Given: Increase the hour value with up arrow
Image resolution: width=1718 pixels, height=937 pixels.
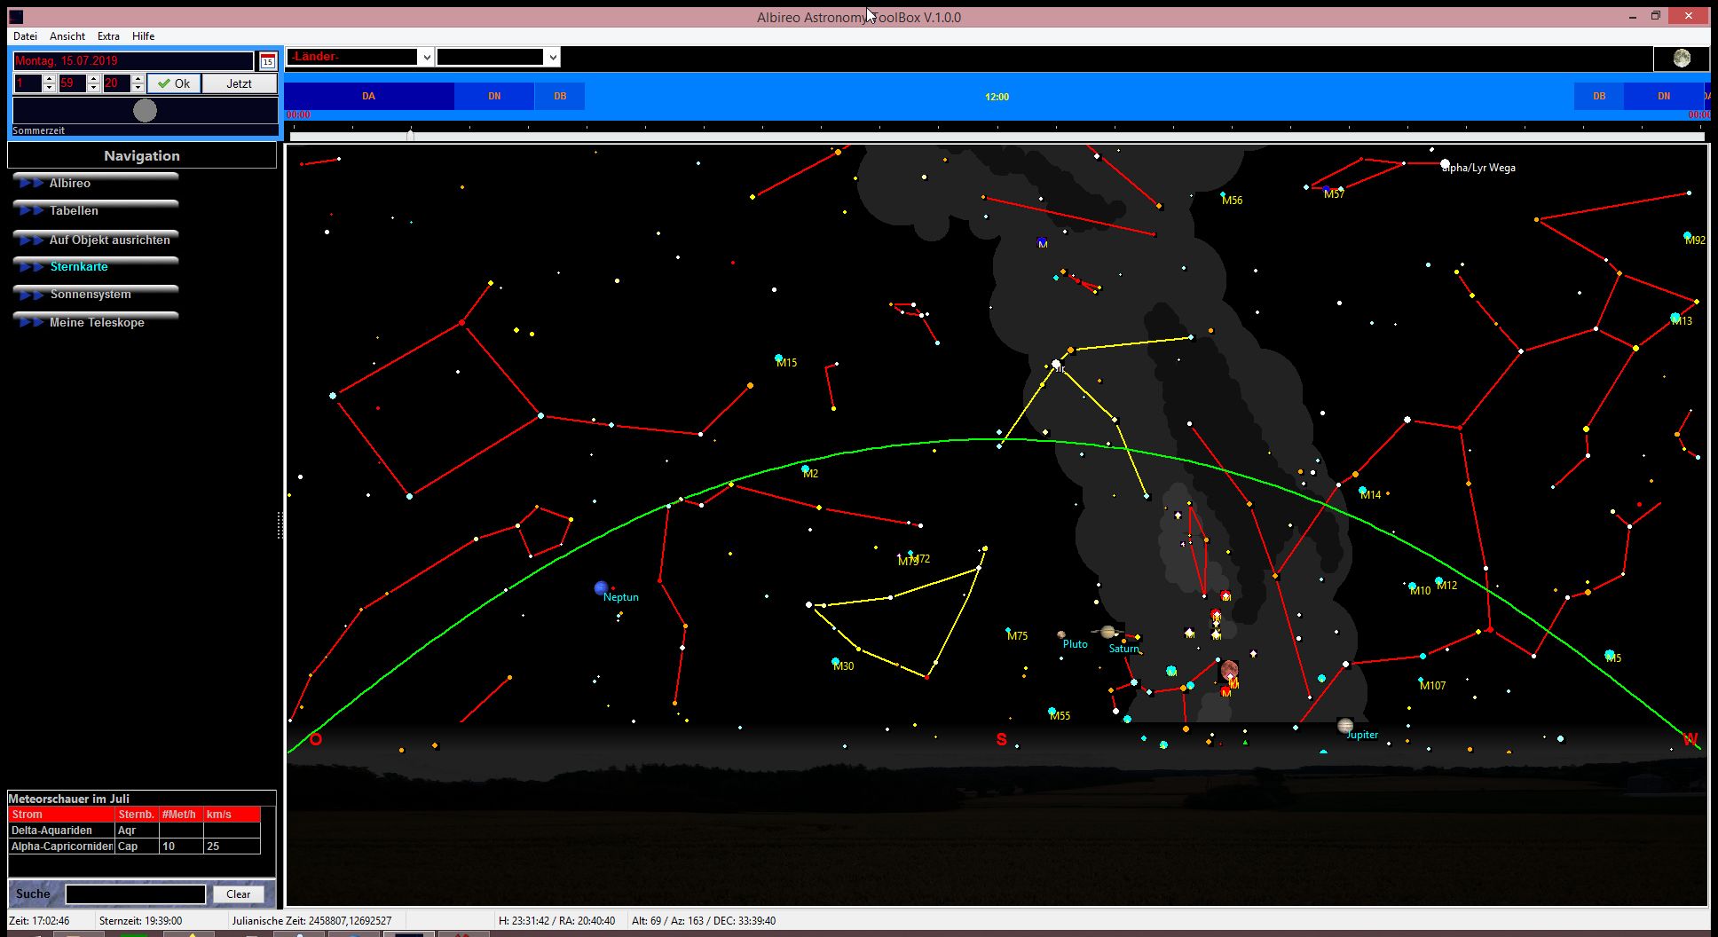Looking at the screenshot, I should coord(50,79).
